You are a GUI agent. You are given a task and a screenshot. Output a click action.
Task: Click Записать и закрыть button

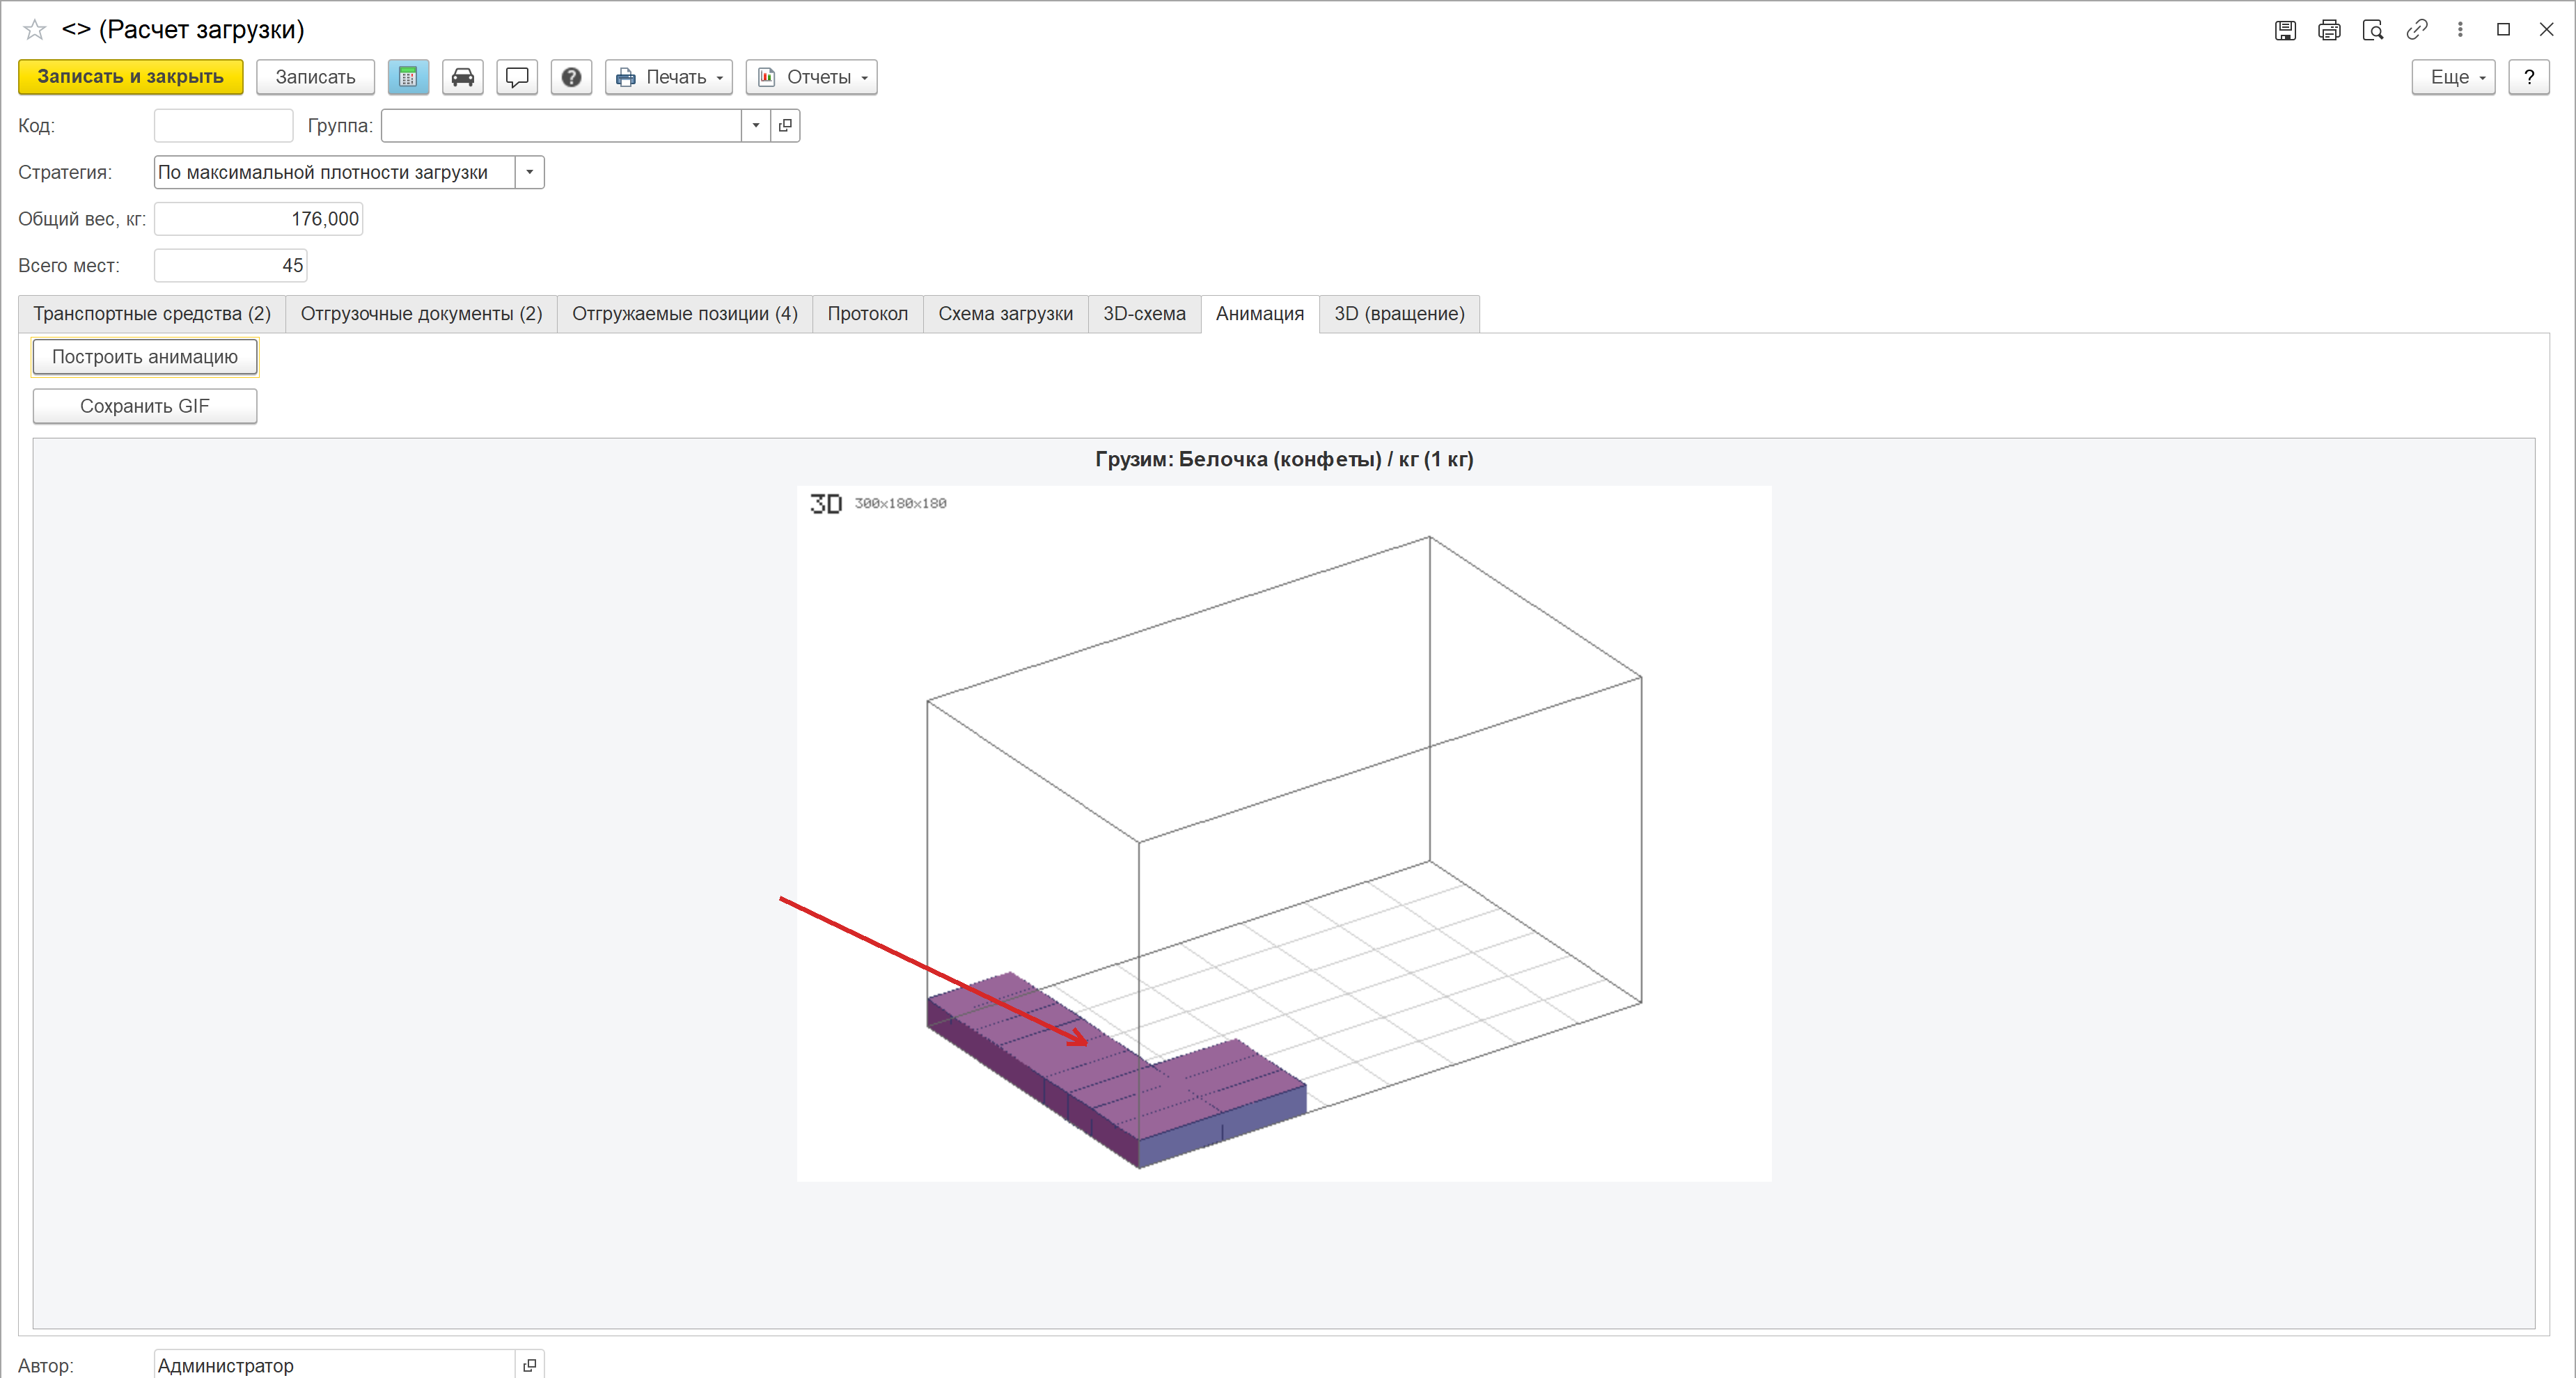(x=131, y=77)
